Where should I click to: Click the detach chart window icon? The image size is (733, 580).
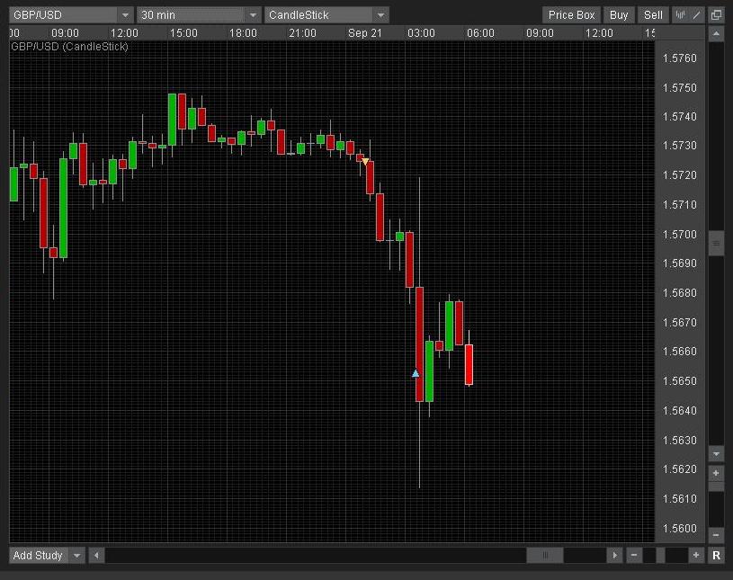coord(716,15)
